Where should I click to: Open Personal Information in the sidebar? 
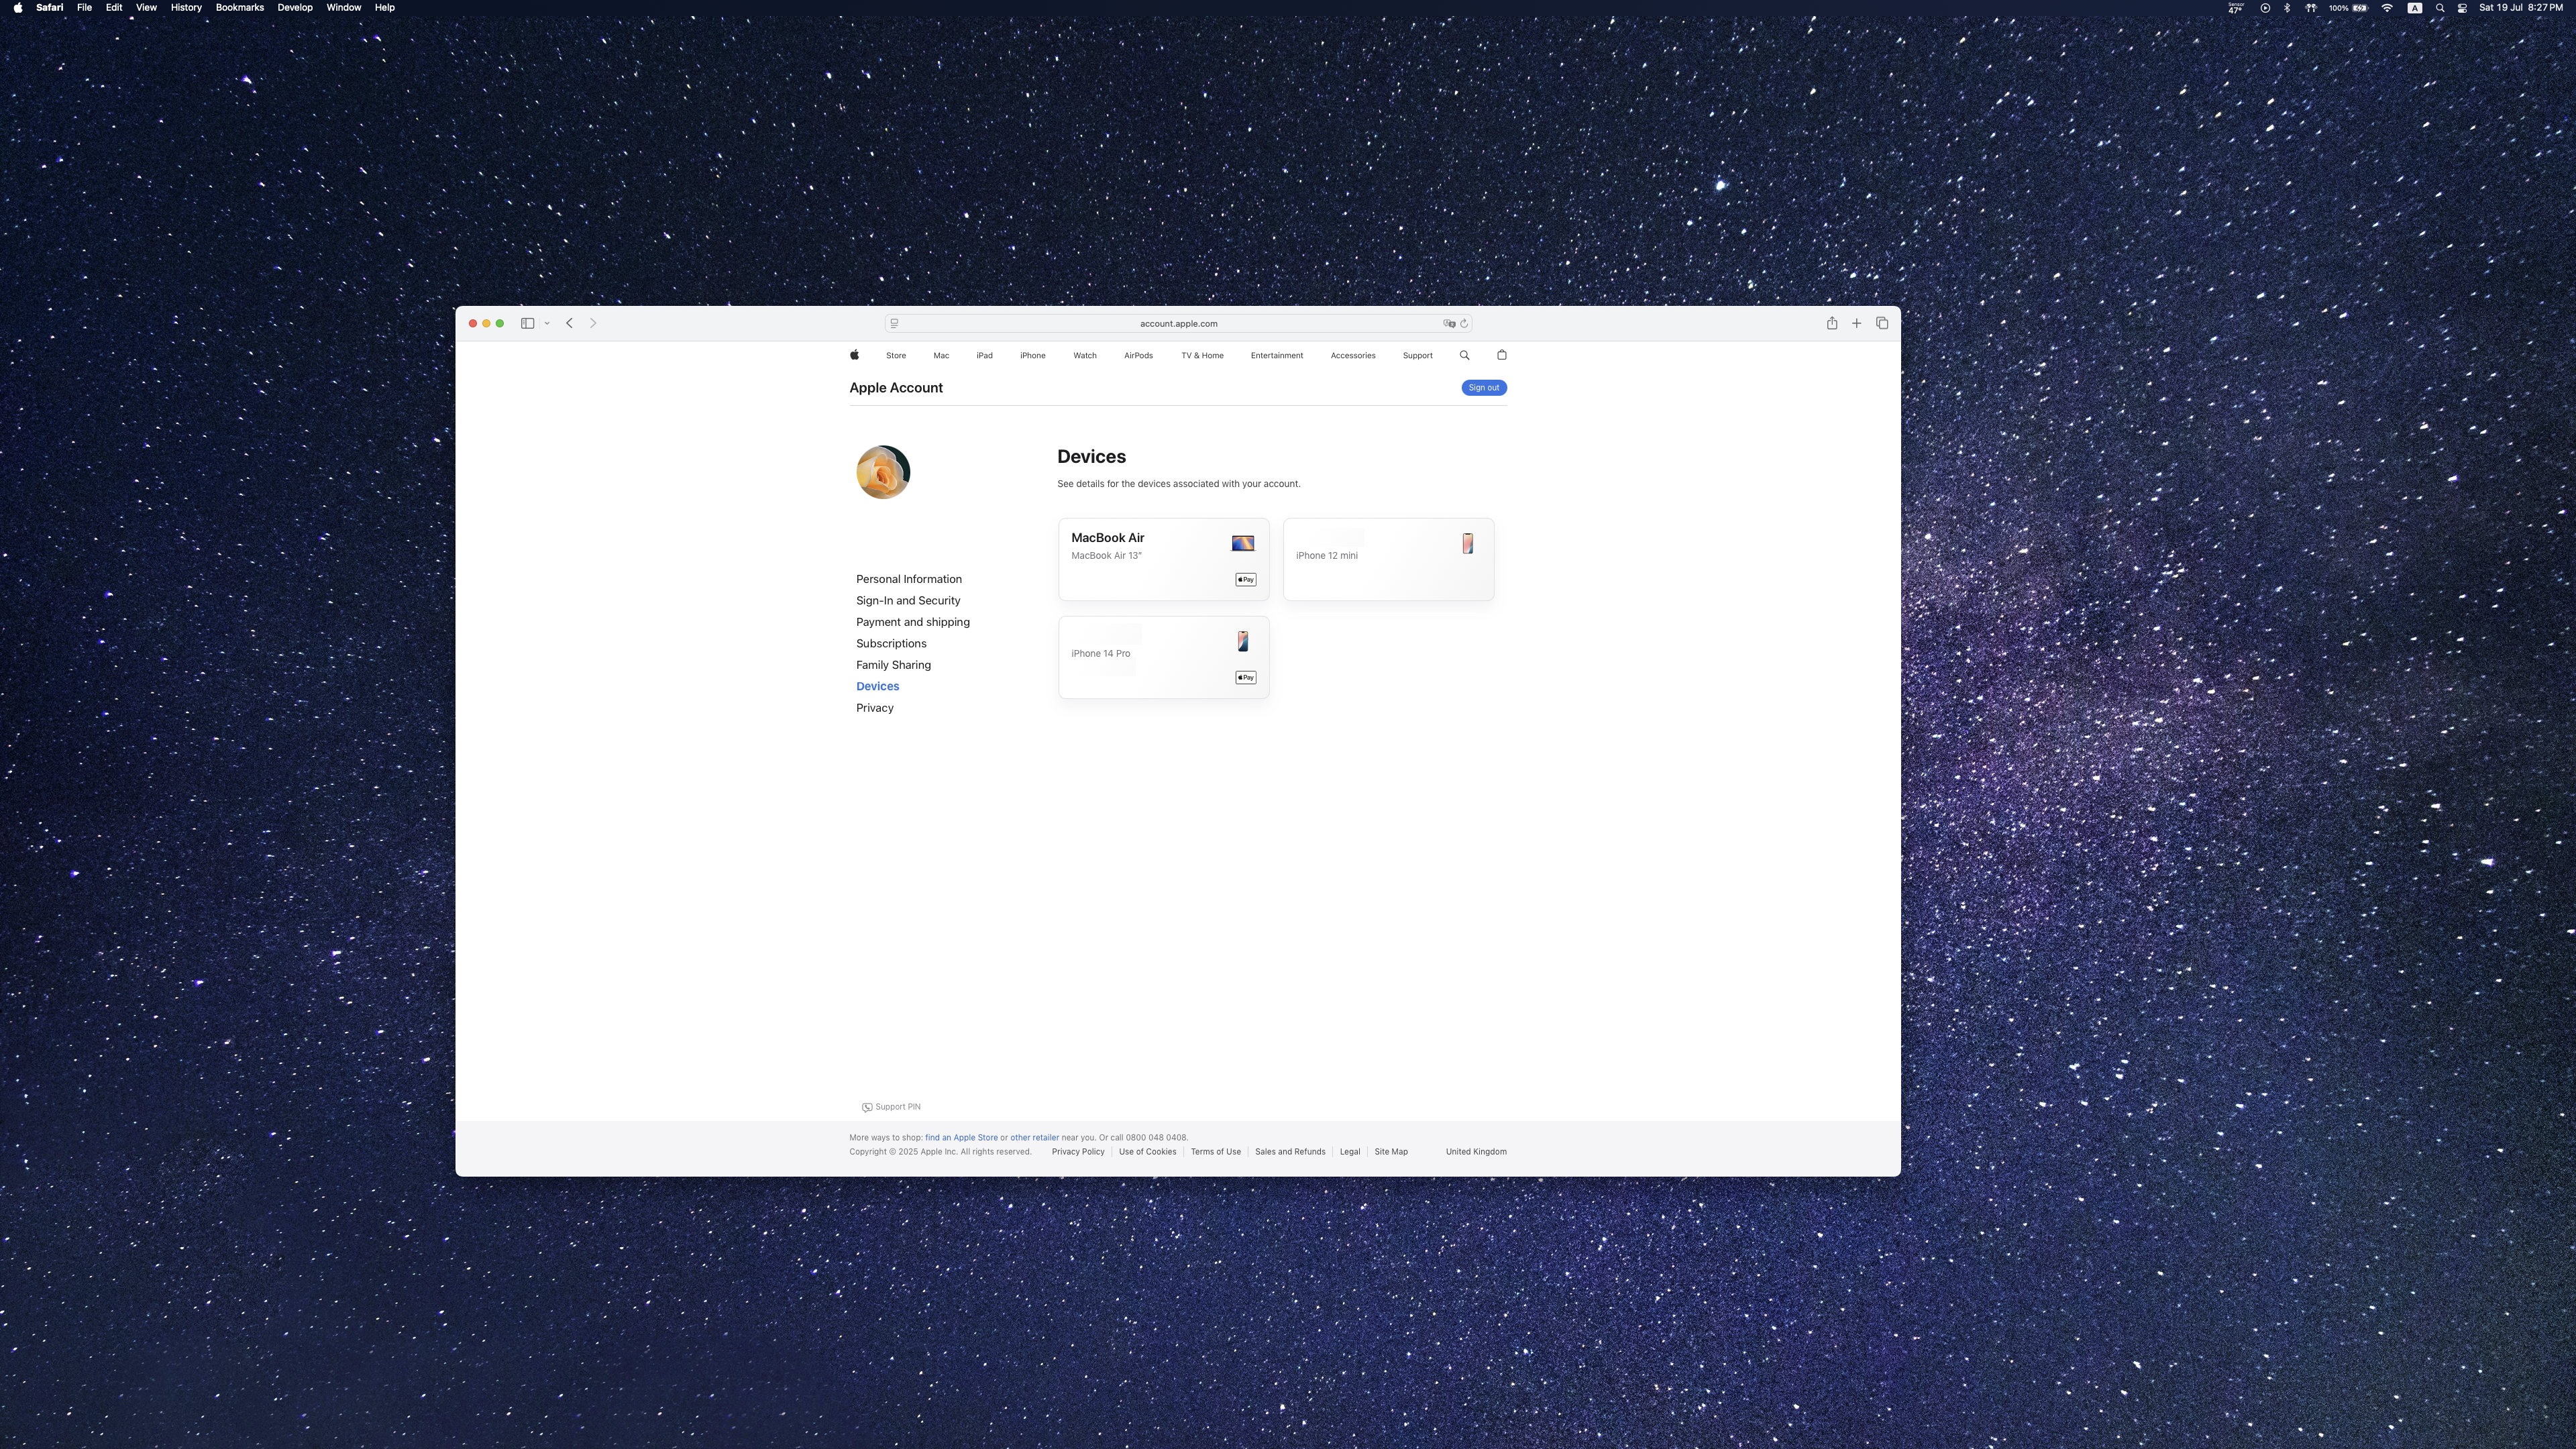point(909,579)
